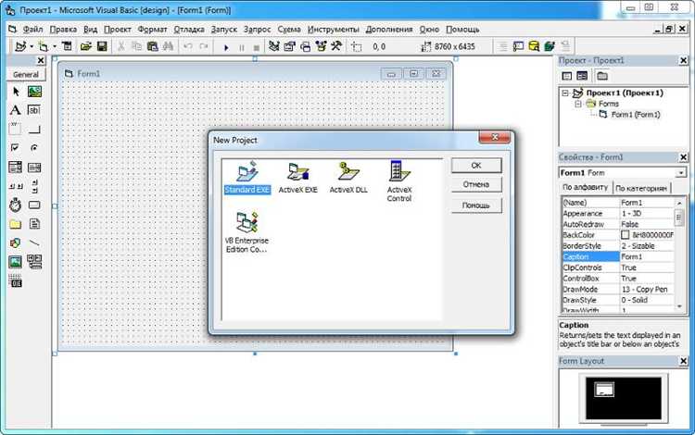Viewport: 695px width, 435px height.
Task: Choose ActiveX Control project type
Action: [398, 181]
